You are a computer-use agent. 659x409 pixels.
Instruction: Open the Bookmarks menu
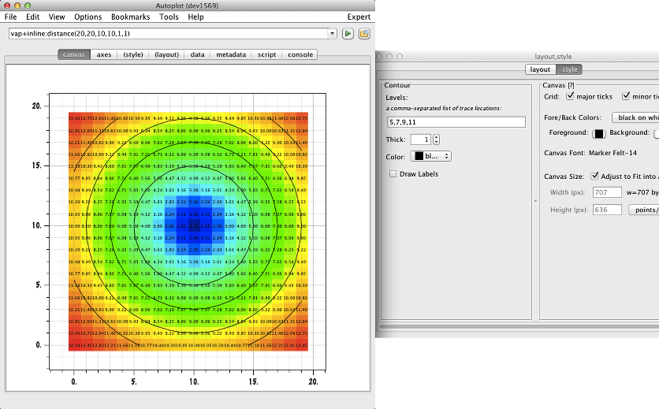[130, 17]
